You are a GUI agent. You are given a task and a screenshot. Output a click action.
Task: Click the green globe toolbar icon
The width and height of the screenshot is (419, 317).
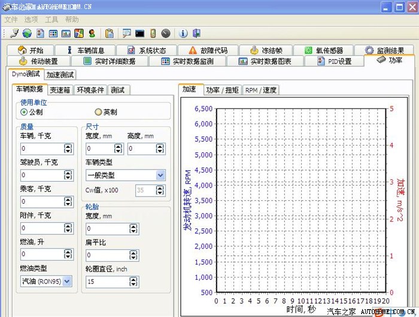click(28, 34)
